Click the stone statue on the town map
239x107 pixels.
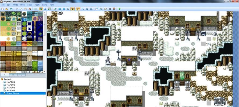pos(108,61)
